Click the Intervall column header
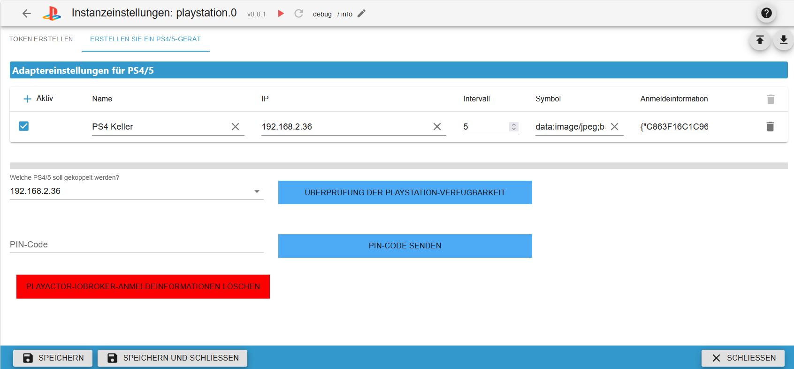The width and height of the screenshot is (794, 369). click(477, 99)
